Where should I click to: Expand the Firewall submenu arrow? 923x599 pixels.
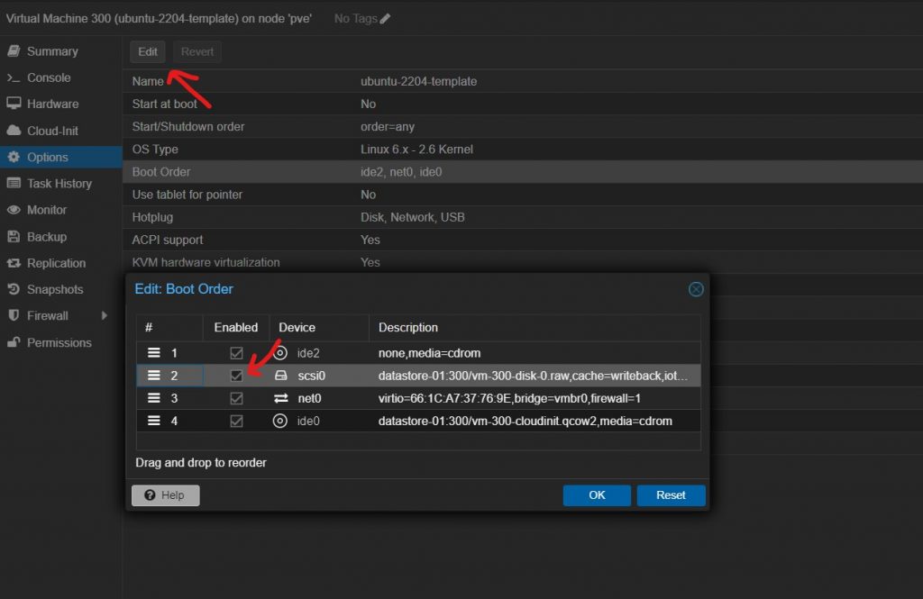105,316
